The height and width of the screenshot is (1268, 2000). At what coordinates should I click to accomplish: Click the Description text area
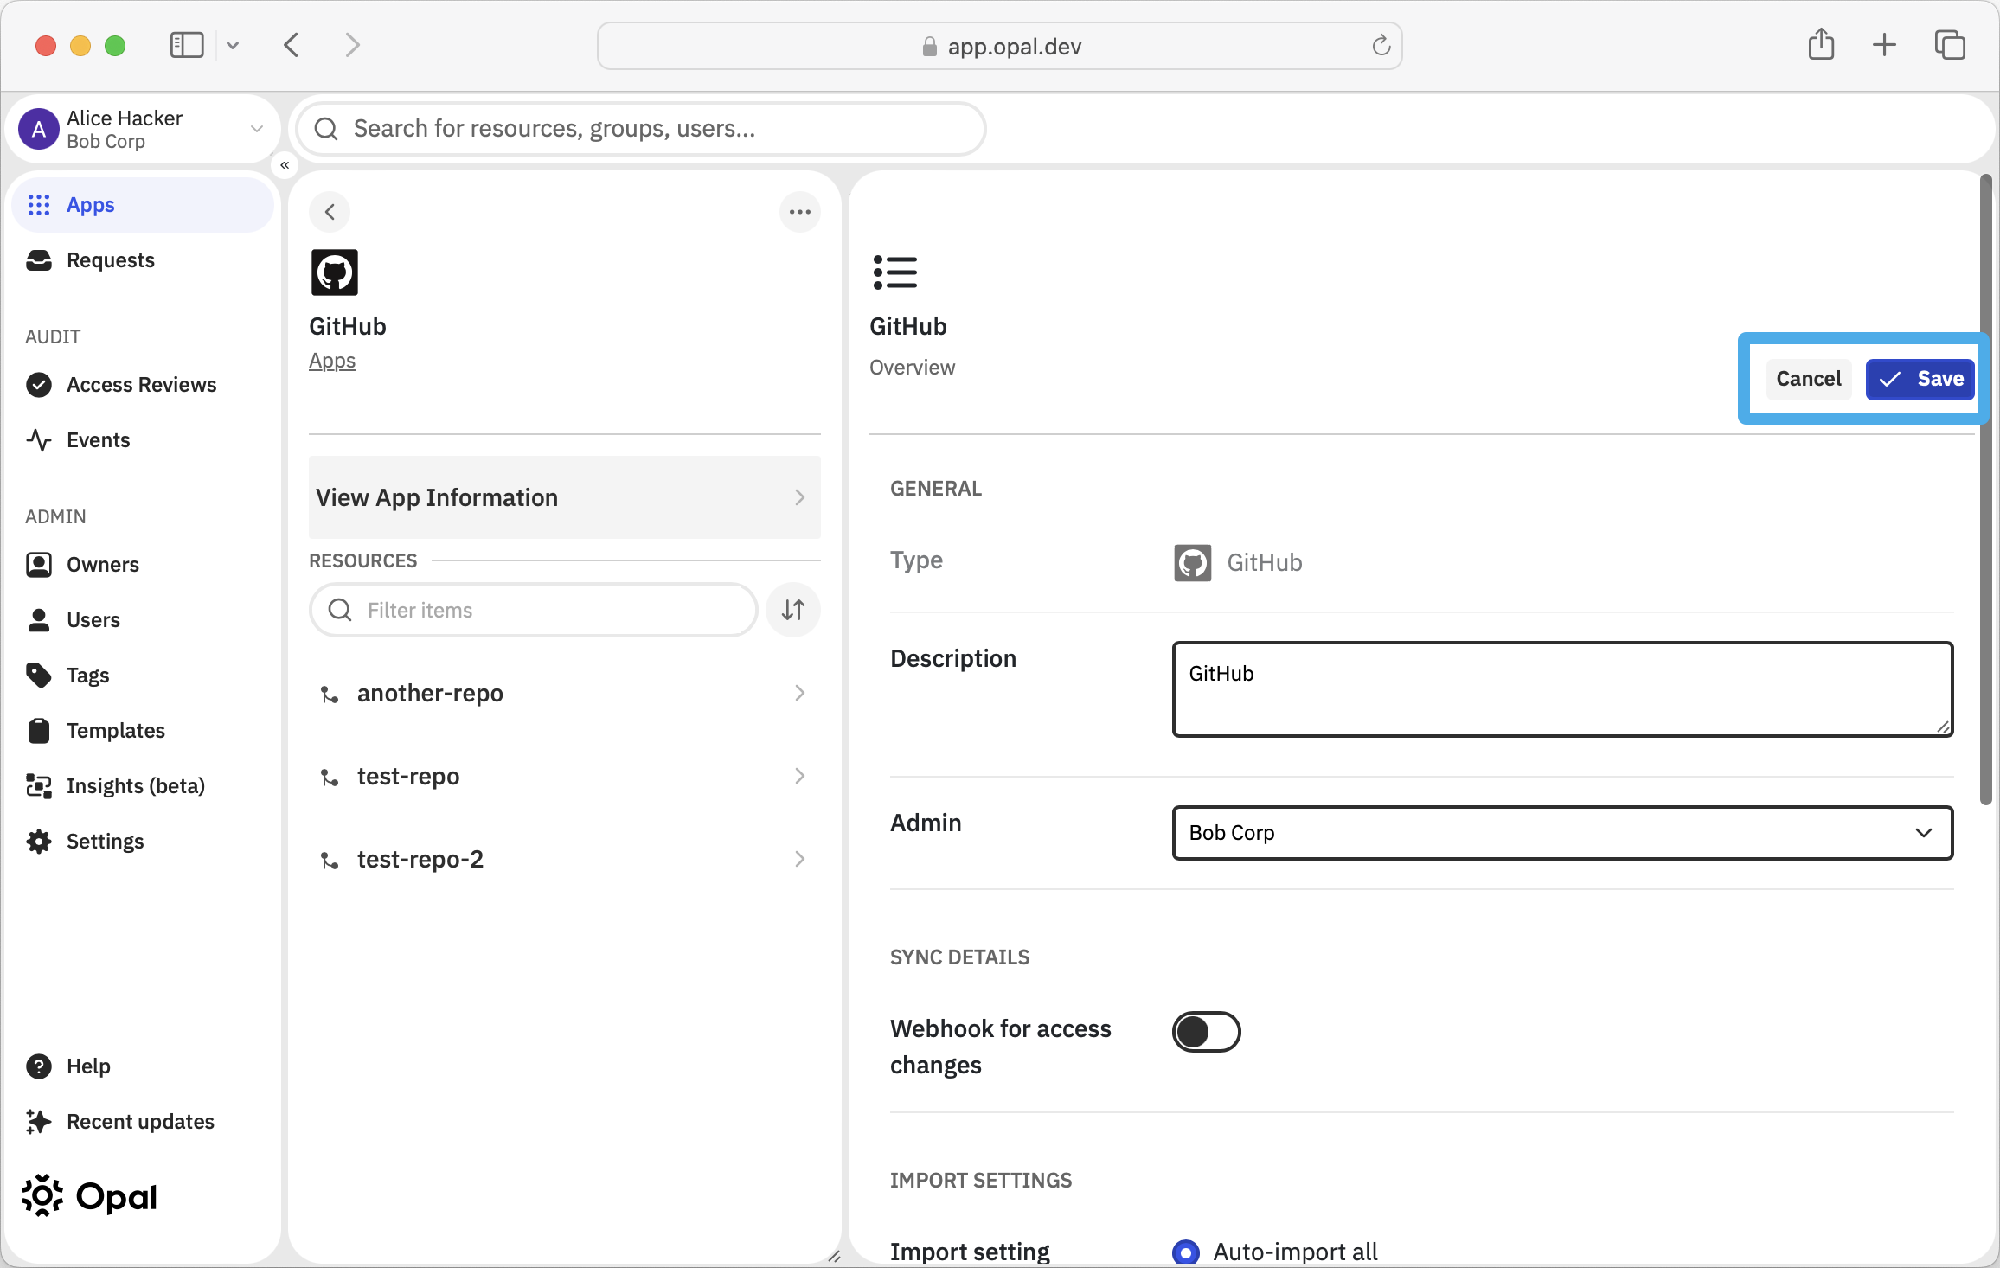pyautogui.click(x=1562, y=689)
